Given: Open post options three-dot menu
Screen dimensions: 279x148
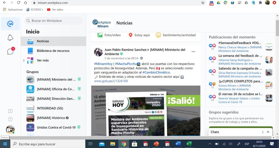Looking at the screenshot, I should (x=193, y=52).
